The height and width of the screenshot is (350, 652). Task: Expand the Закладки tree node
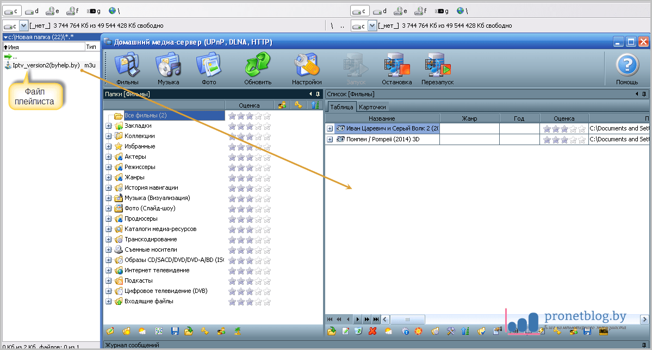pos(109,126)
